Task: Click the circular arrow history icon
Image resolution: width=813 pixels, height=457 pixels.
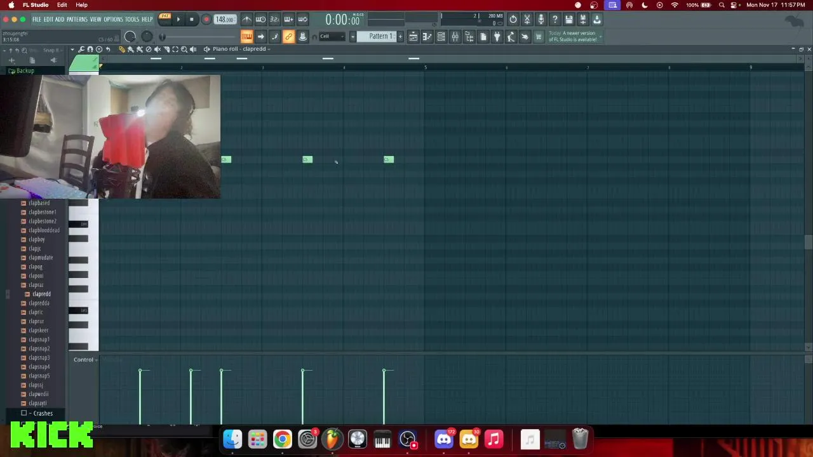Action: 513,19
